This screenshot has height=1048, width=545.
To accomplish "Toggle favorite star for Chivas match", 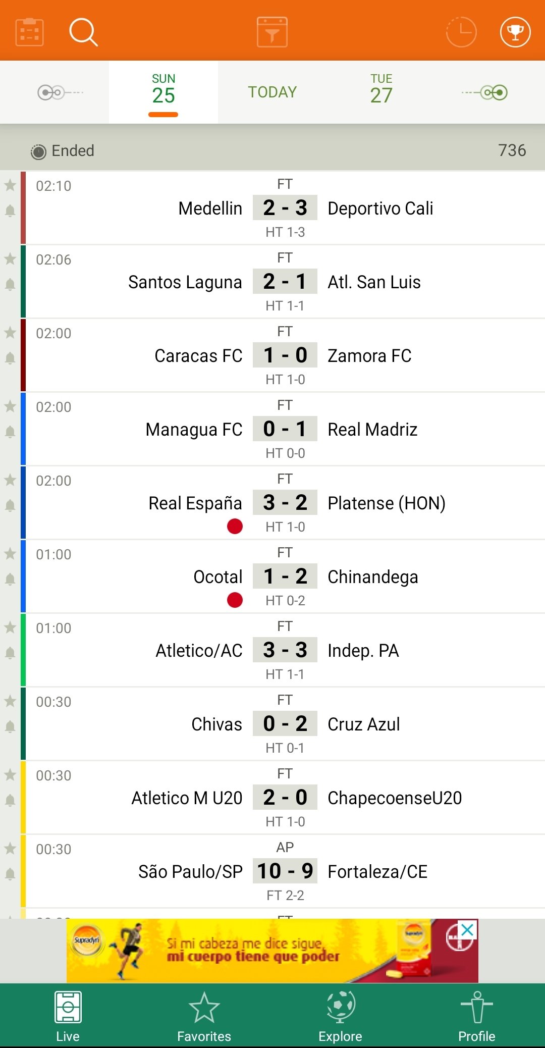I will point(10,701).
